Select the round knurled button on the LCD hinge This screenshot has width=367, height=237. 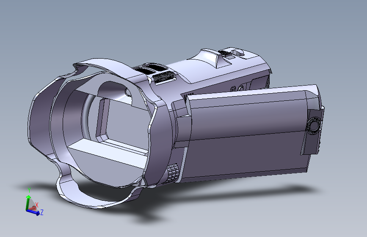(313, 126)
